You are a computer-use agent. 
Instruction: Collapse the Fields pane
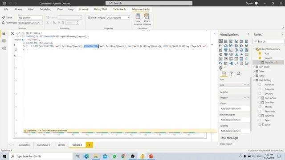(282, 34)
